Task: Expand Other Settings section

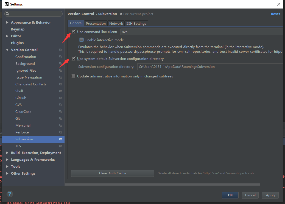Action: coord(7,174)
